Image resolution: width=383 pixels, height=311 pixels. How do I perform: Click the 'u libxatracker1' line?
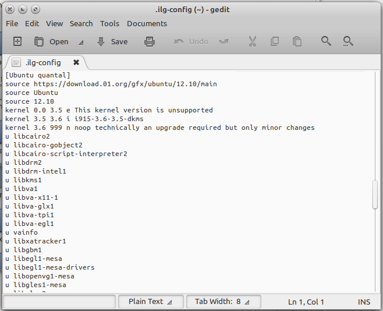pyautogui.click(x=36, y=241)
